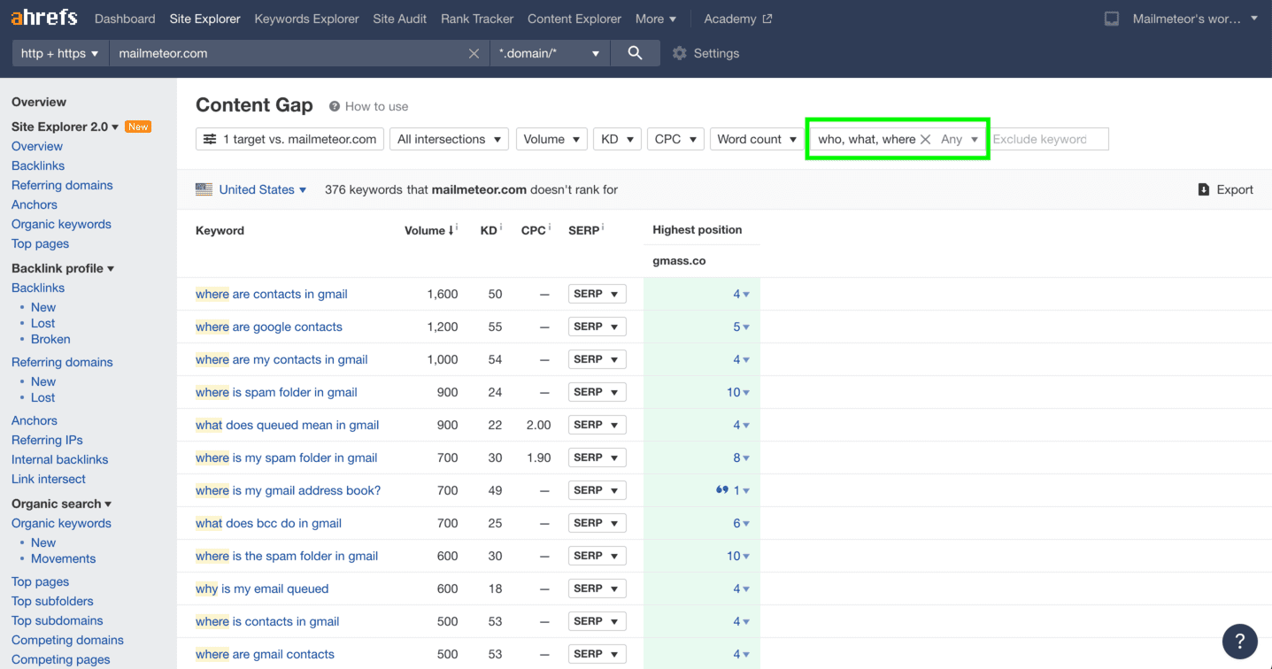Open Broken backlinks in sidebar
This screenshot has height=669, width=1272.
pyautogui.click(x=50, y=339)
